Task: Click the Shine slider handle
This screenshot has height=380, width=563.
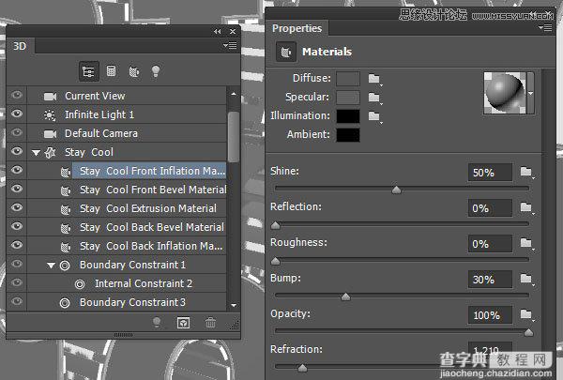Action: click(396, 190)
